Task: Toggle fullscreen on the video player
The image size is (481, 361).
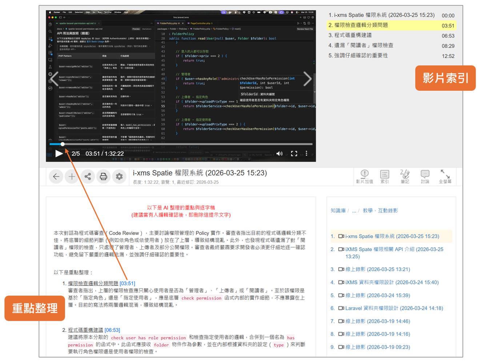Action: tap(294, 153)
